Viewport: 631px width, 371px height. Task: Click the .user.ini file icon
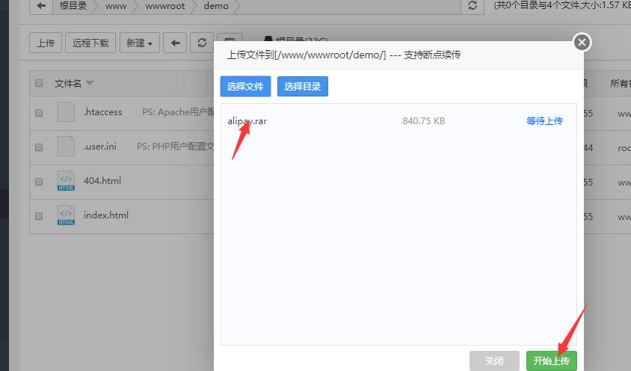pyautogui.click(x=66, y=147)
